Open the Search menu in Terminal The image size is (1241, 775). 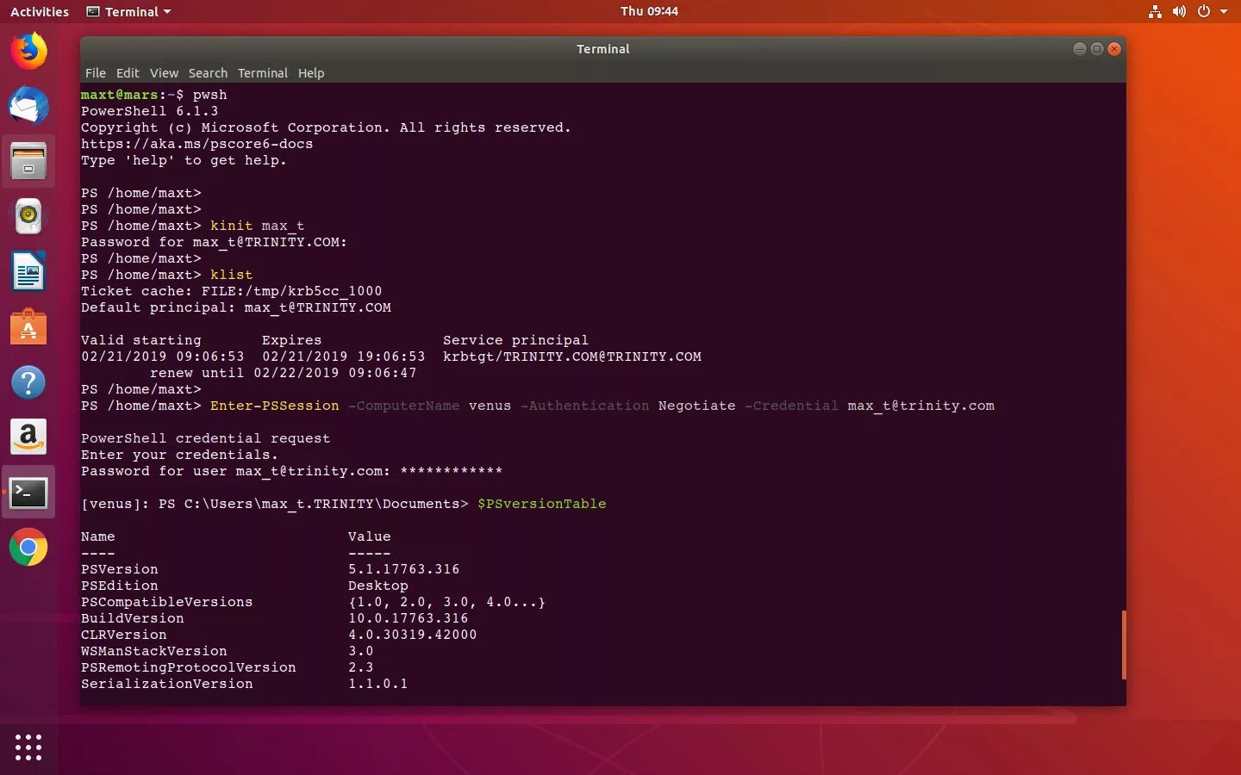tap(208, 73)
